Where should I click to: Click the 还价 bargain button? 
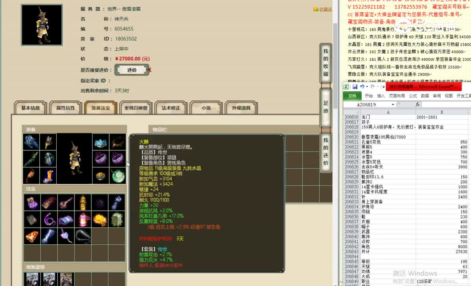click(x=132, y=70)
